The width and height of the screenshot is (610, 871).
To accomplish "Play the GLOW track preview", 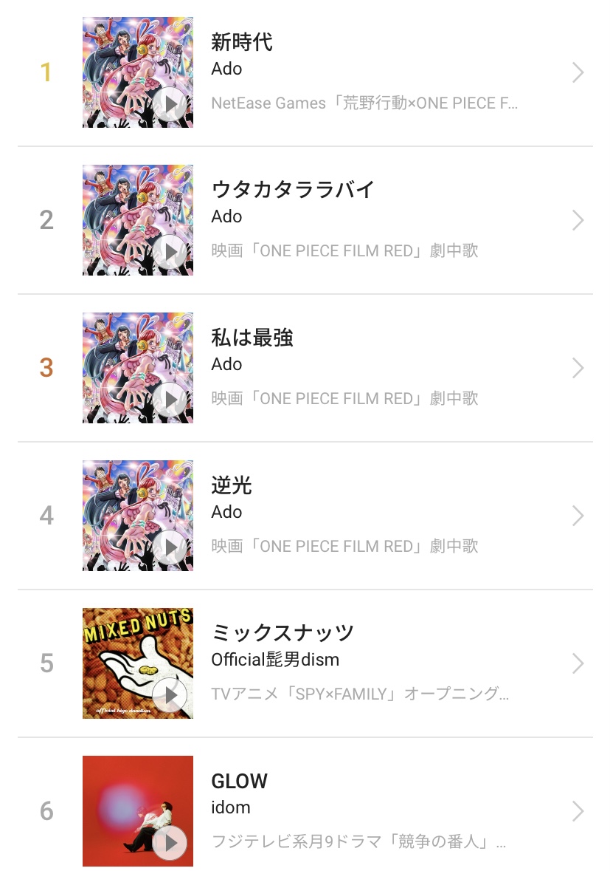I will [x=170, y=843].
